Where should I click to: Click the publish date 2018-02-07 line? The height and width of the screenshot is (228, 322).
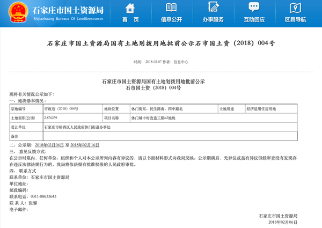point(161,62)
